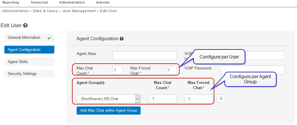The image size is (297, 125).
Task: Select the Agent Configuration tab
Action: click(x=29, y=50)
